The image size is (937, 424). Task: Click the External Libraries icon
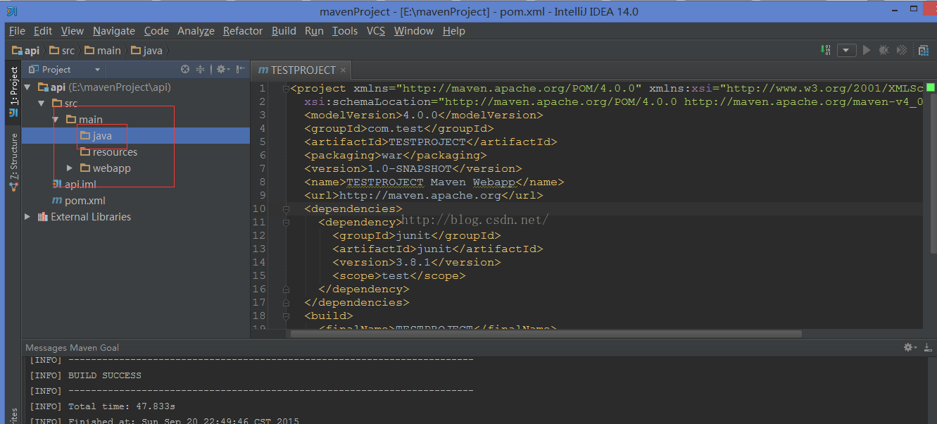(x=42, y=217)
